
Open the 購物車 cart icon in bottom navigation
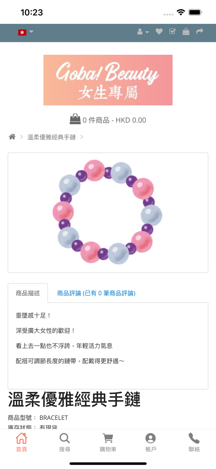pos(108,439)
